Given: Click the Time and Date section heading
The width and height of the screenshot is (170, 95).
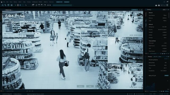Looking at the screenshot, I should click(x=152, y=41).
